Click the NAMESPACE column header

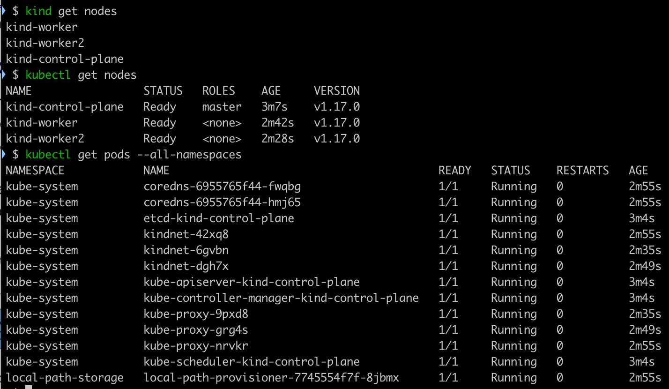click(35, 170)
